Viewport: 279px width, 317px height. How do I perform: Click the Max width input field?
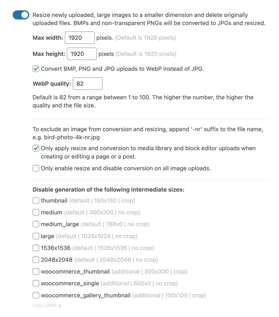tap(80, 38)
